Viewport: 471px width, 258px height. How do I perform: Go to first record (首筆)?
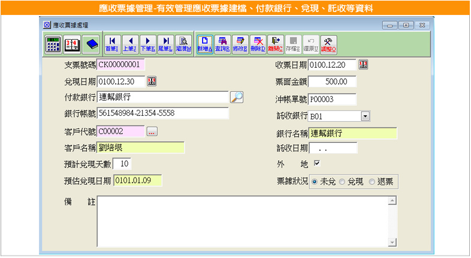(112, 44)
